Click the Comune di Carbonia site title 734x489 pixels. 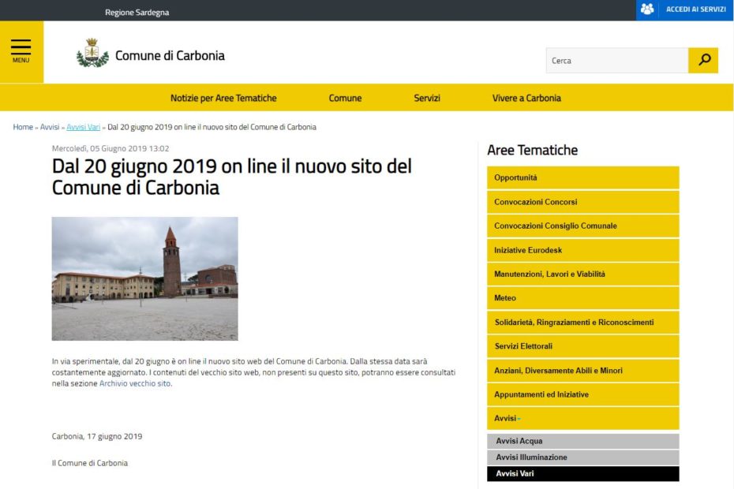click(170, 56)
